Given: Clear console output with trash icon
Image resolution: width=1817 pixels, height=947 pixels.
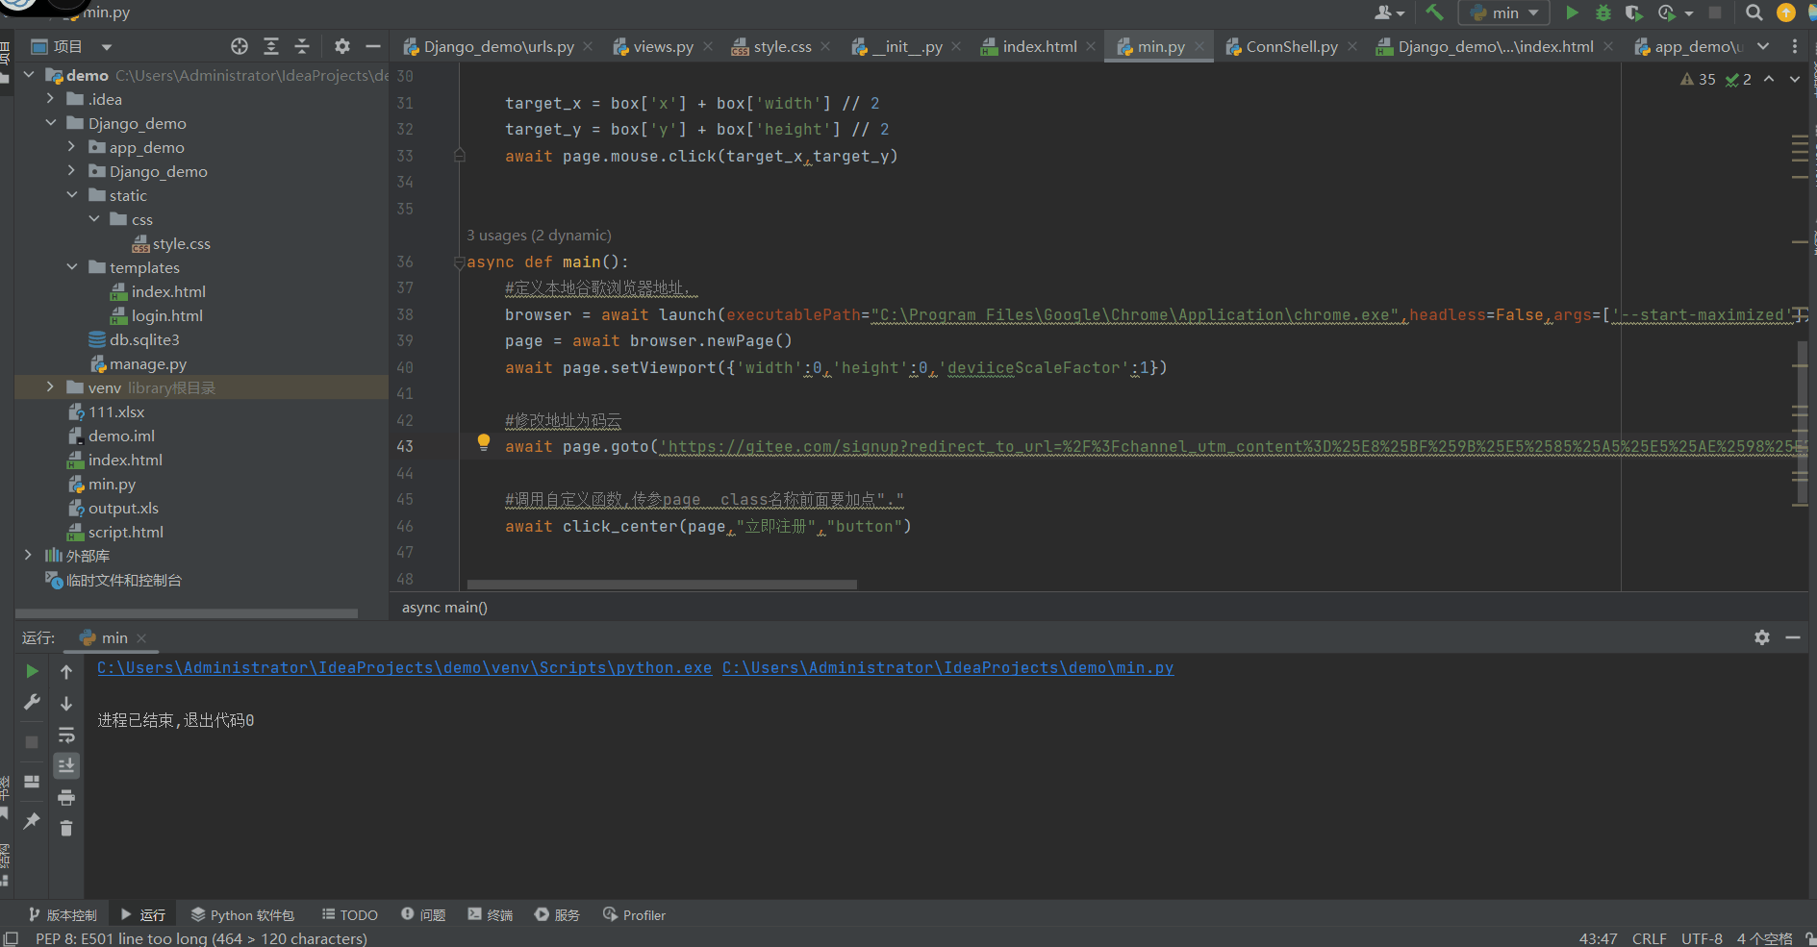Looking at the screenshot, I should [x=66, y=828].
